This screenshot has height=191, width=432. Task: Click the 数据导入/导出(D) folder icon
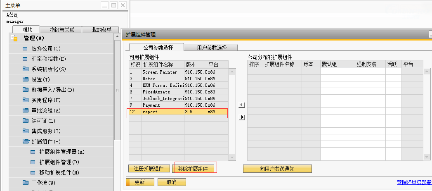pos(26,90)
